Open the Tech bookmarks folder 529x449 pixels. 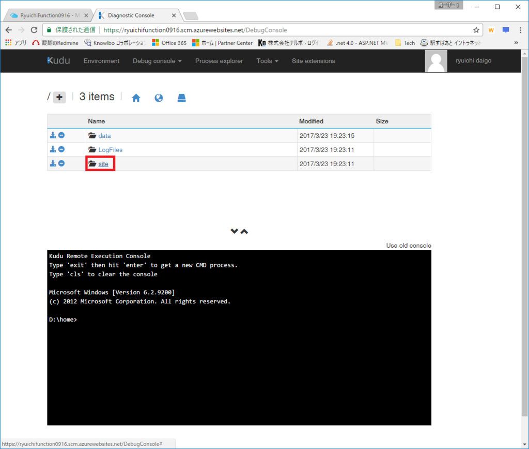pyautogui.click(x=405, y=43)
